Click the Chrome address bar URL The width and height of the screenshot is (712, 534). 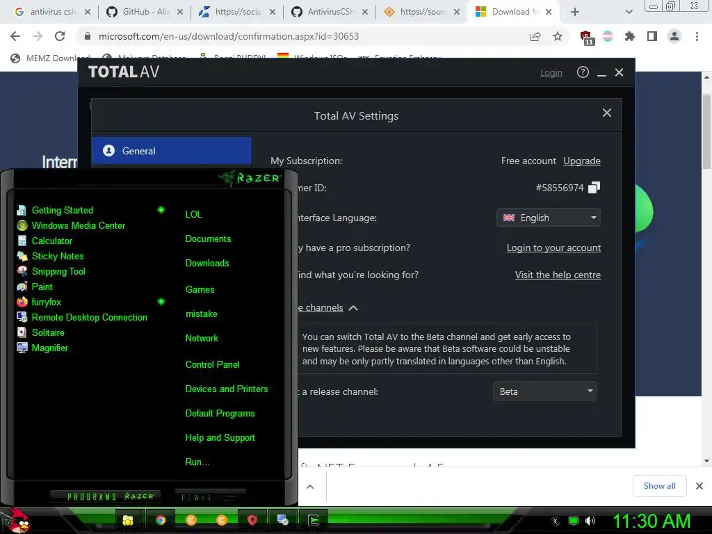click(229, 36)
